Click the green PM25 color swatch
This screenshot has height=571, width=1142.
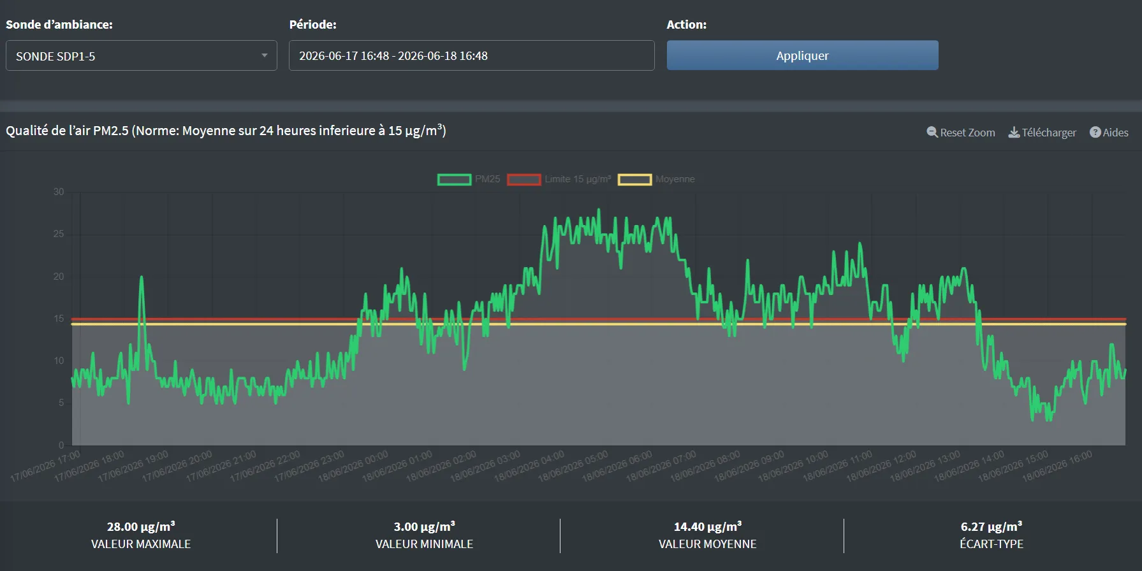point(455,179)
